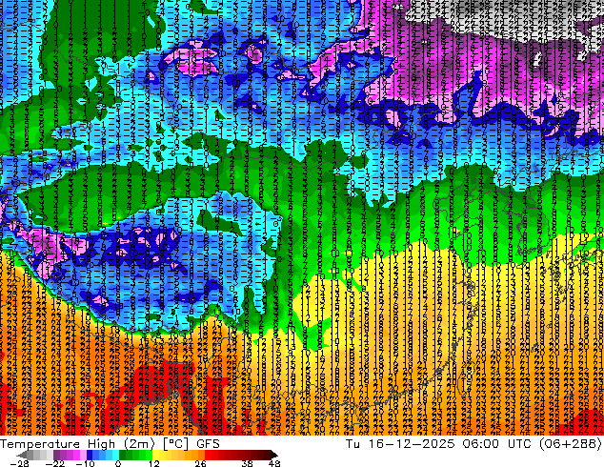Image resolution: width=604 pixels, height=467 pixels.
Task: Click the 0 legend label
Action: pyautogui.click(x=118, y=463)
